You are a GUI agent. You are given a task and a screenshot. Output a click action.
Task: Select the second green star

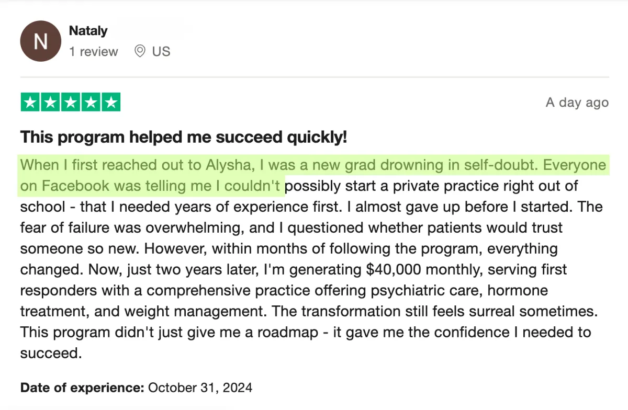(x=50, y=102)
